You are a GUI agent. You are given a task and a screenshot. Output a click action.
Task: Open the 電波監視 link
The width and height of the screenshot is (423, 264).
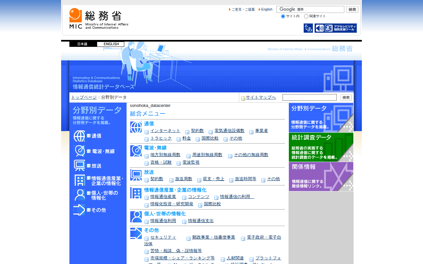[x=191, y=162]
